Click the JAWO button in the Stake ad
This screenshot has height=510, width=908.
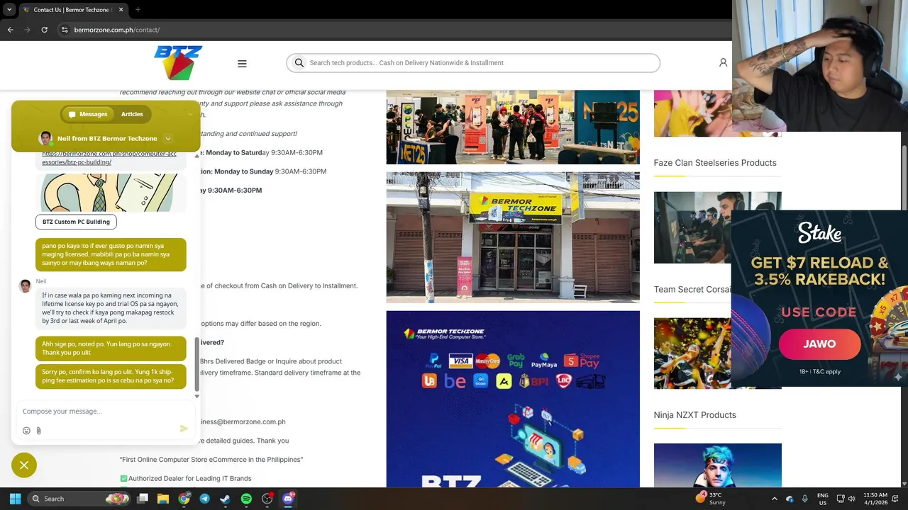(819, 344)
